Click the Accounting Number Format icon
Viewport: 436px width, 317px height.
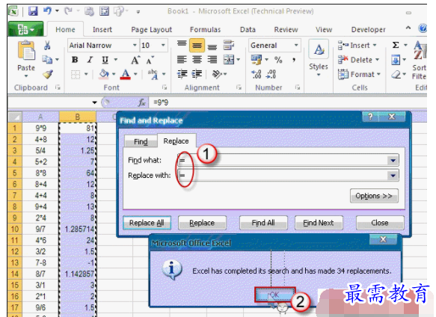256,60
